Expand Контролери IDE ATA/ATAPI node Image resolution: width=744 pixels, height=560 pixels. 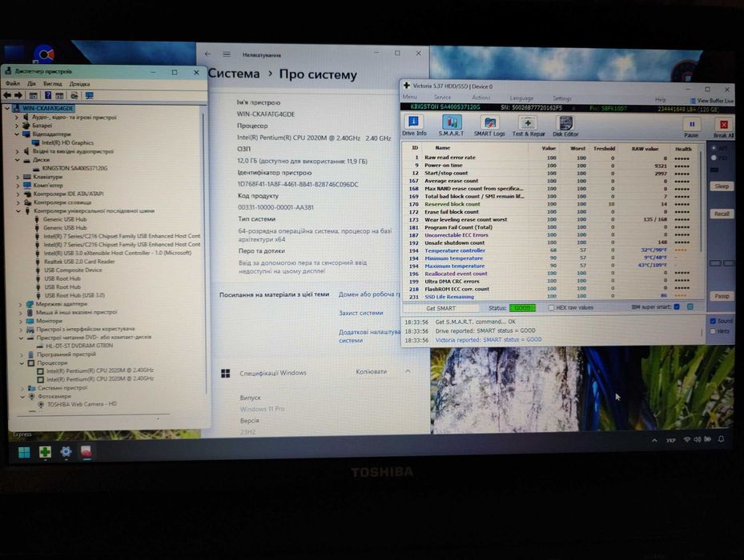tap(18, 194)
